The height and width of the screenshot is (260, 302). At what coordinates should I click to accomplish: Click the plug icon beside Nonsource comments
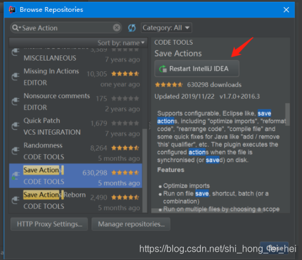[15, 101]
